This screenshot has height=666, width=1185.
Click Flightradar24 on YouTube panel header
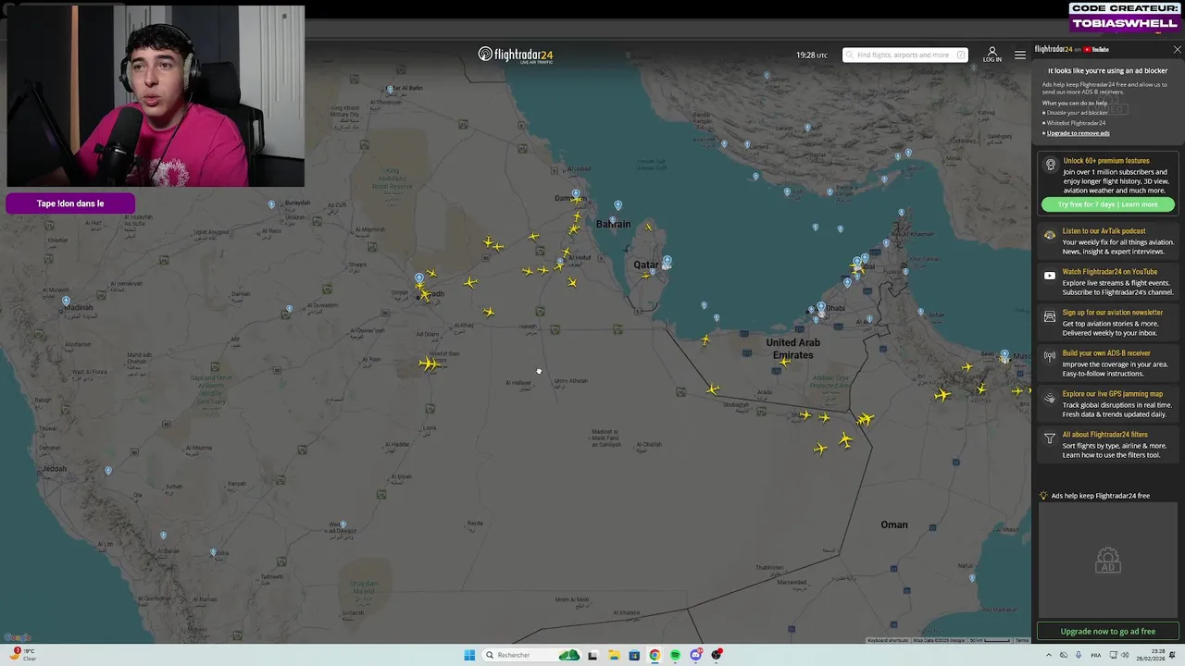(x=1072, y=49)
